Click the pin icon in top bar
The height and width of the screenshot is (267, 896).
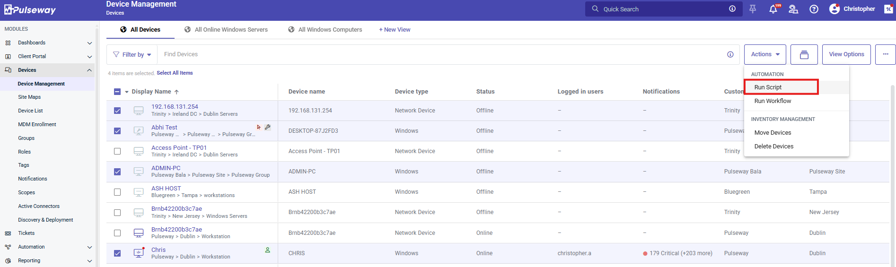coord(753,9)
